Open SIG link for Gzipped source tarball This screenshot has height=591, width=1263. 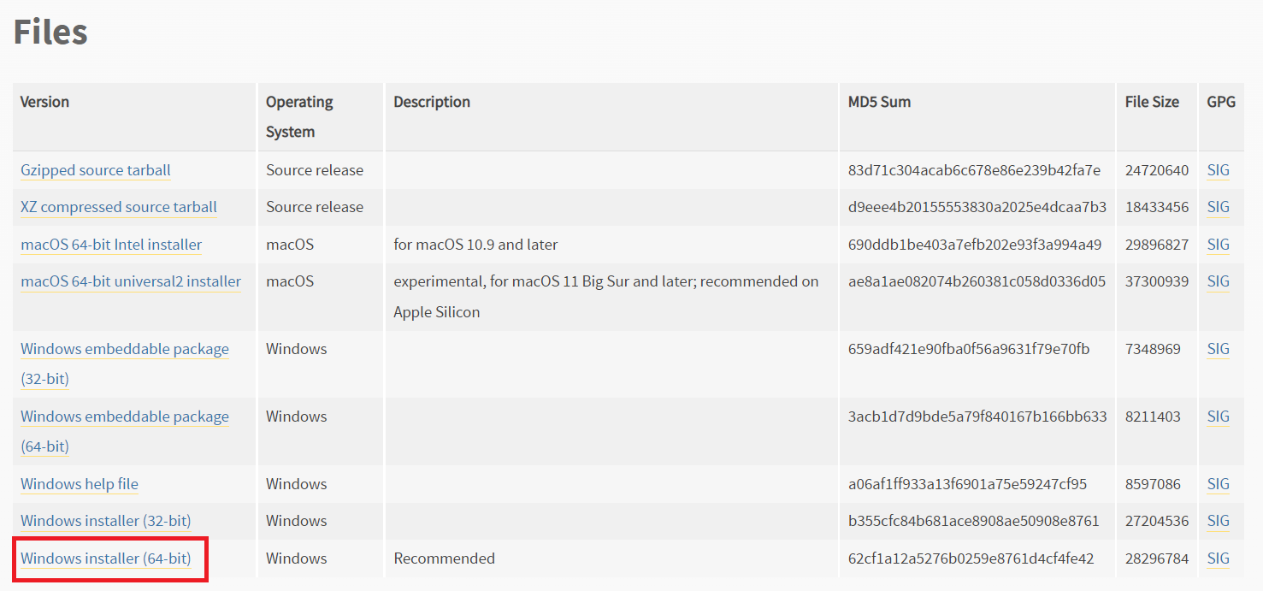pos(1218,170)
